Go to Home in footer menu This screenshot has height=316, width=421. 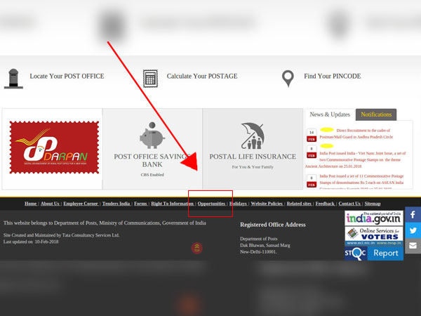click(x=31, y=204)
